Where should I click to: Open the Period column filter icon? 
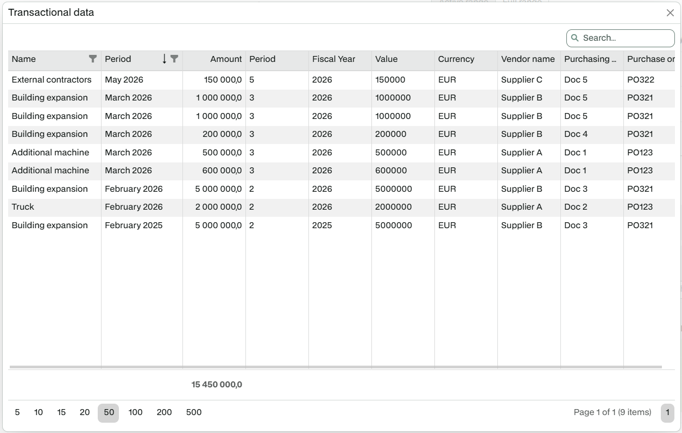pos(174,59)
